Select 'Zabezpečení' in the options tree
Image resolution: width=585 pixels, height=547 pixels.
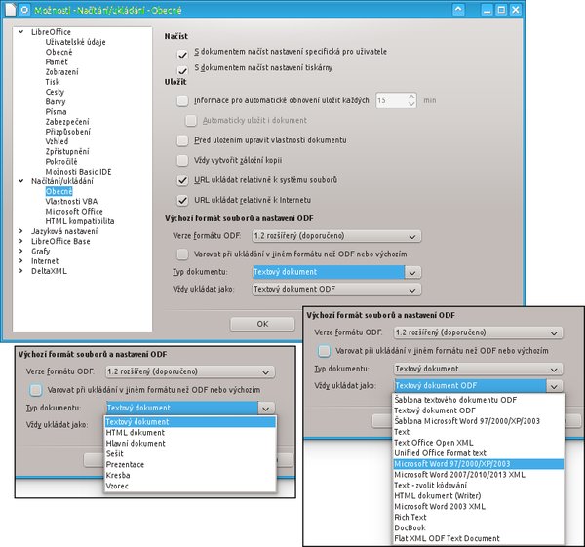[67, 122]
